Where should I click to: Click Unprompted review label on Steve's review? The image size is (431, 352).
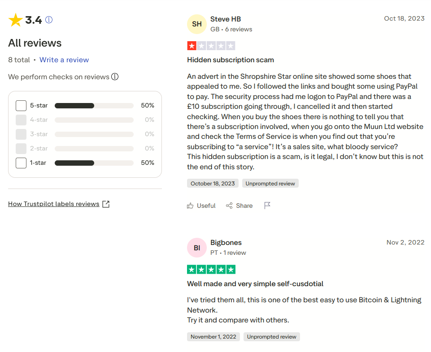click(x=270, y=184)
